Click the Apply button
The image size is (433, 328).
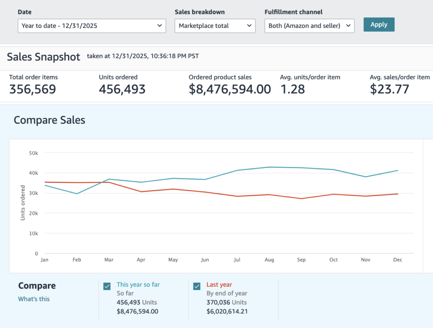pyautogui.click(x=379, y=24)
